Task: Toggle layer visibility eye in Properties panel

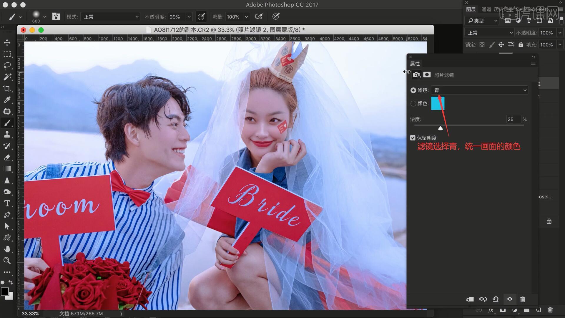Action: 510,299
